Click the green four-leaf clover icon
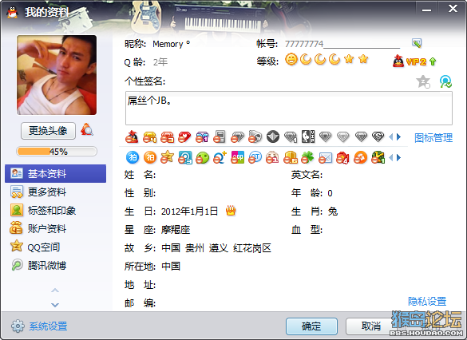The width and height of the screenshot is (467, 340). tap(307, 157)
